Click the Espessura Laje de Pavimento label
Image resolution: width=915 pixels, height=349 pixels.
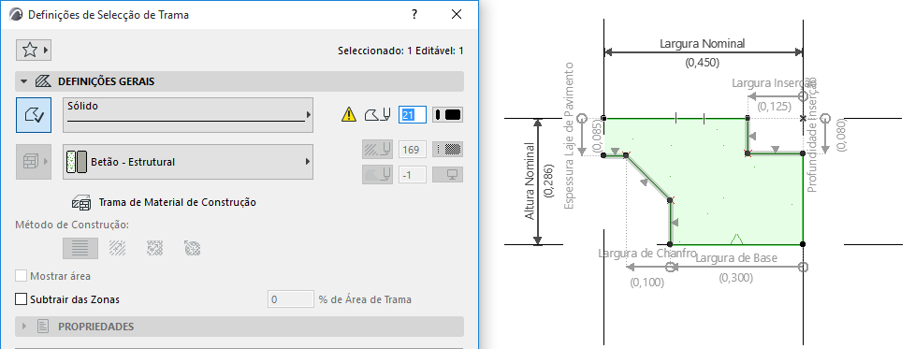570,136
